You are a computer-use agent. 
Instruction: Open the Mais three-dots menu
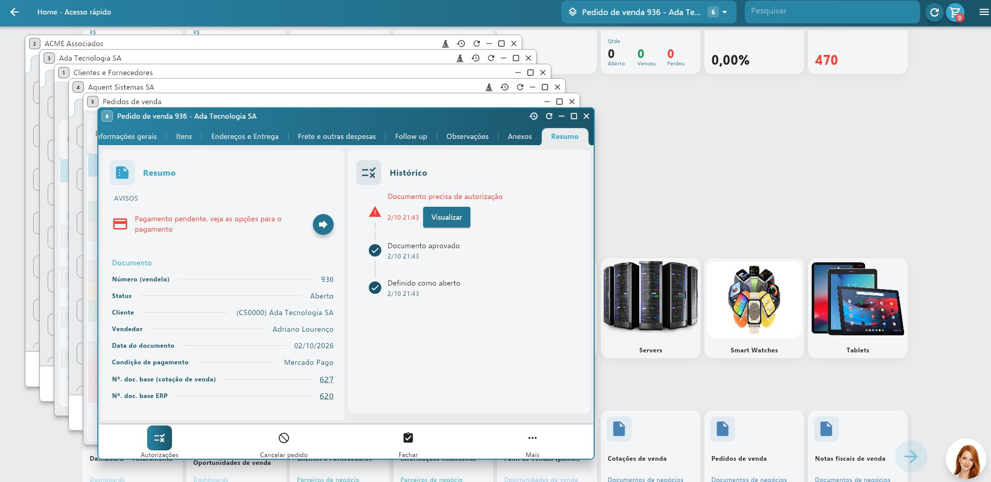pos(533,438)
